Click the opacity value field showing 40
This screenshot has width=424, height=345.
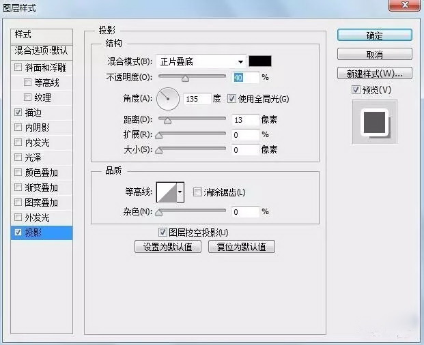coord(246,78)
